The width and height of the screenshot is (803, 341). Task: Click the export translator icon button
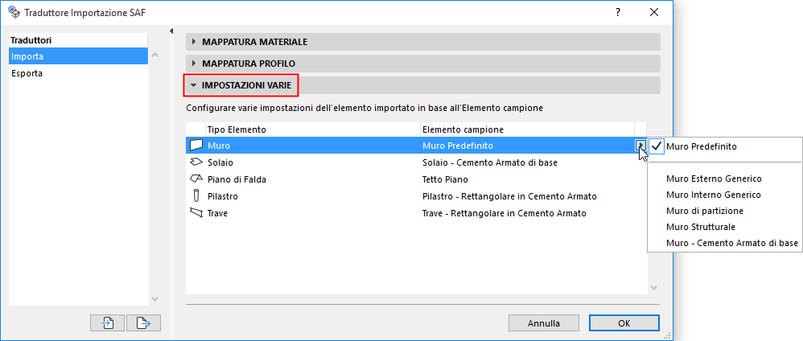pos(144,323)
